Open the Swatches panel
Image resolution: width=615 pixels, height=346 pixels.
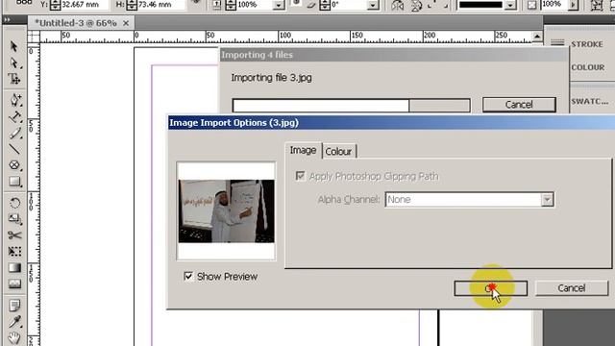point(590,101)
